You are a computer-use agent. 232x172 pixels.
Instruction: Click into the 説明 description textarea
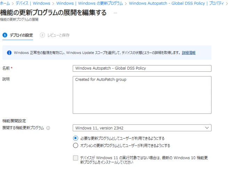[142, 95]
